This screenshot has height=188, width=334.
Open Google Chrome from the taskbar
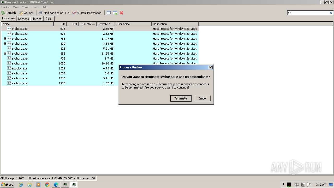click(x=47, y=185)
